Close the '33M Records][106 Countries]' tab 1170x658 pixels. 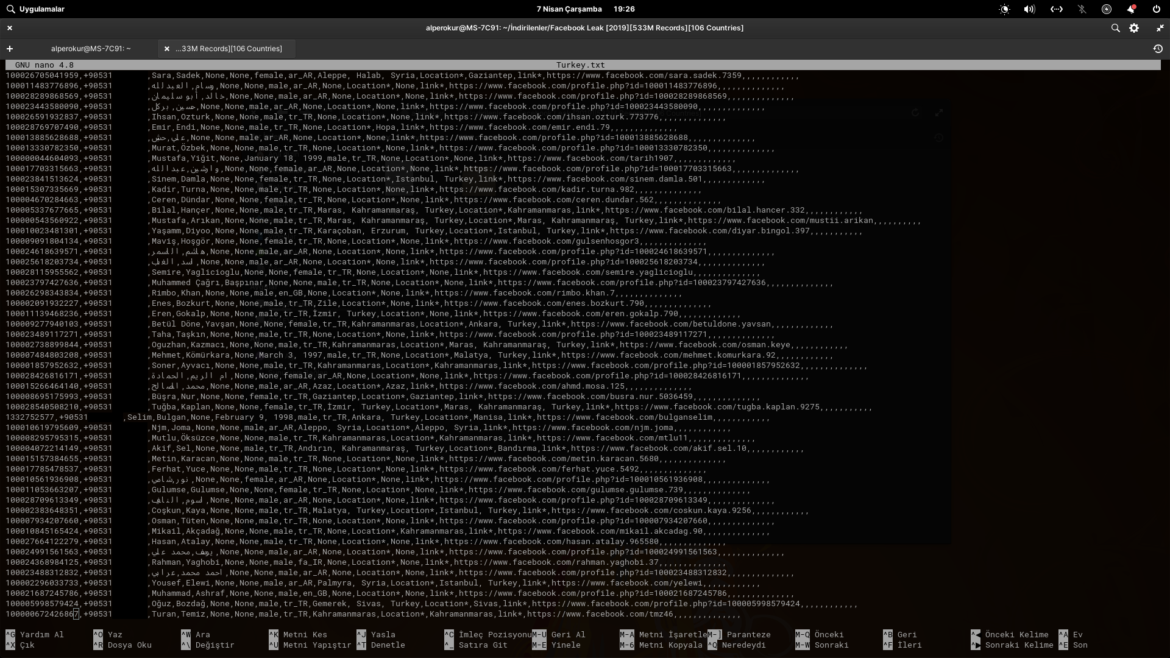click(167, 49)
